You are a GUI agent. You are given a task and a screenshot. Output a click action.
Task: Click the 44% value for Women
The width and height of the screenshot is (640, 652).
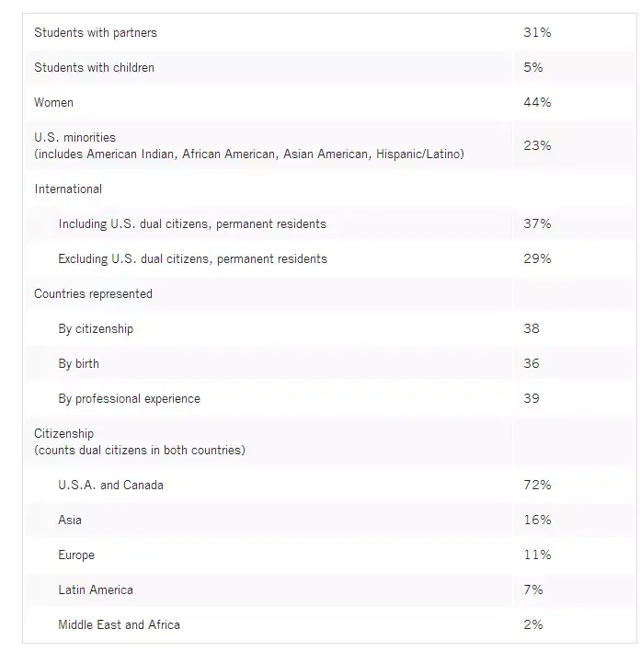click(x=537, y=103)
